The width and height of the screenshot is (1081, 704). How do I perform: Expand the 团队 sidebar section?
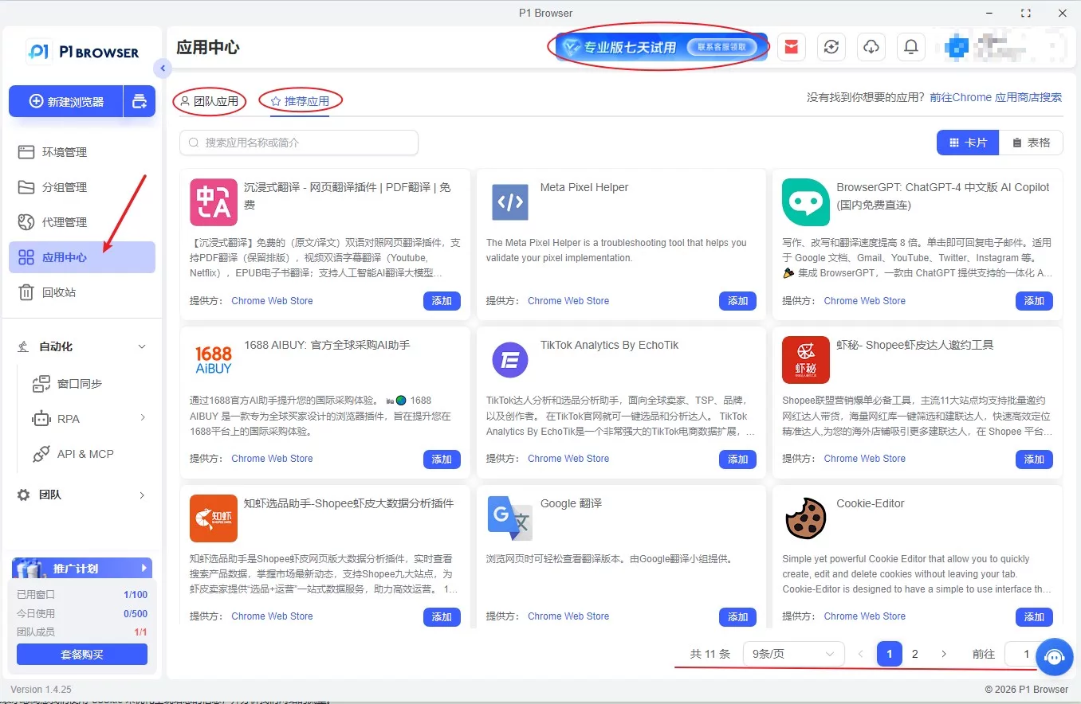click(x=142, y=495)
